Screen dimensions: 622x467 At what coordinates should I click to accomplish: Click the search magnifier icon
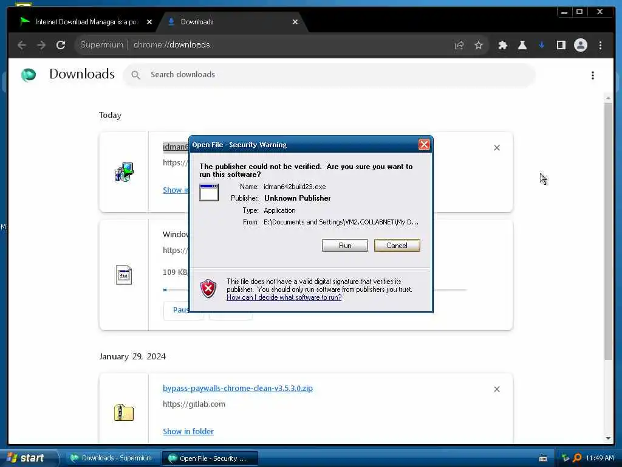(x=135, y=75)
